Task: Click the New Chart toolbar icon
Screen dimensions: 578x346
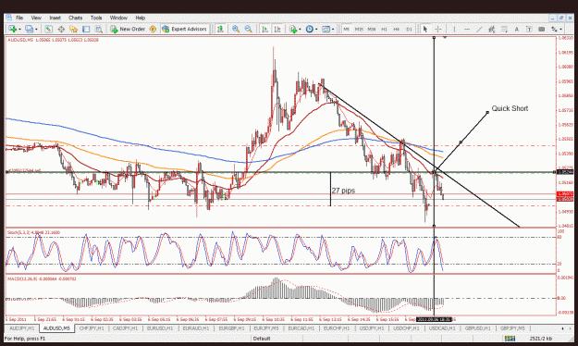Action: point(13,29)
